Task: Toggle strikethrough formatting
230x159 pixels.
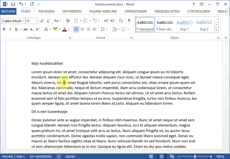Action: (26, 29)
